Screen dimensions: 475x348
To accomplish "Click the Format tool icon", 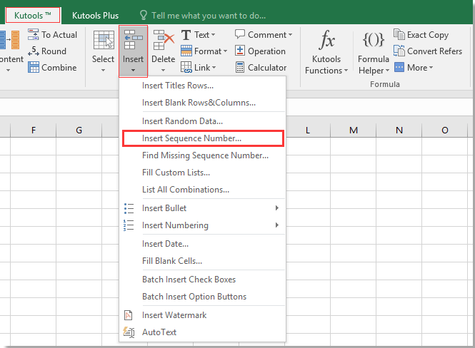I will [x=186, y=51].
